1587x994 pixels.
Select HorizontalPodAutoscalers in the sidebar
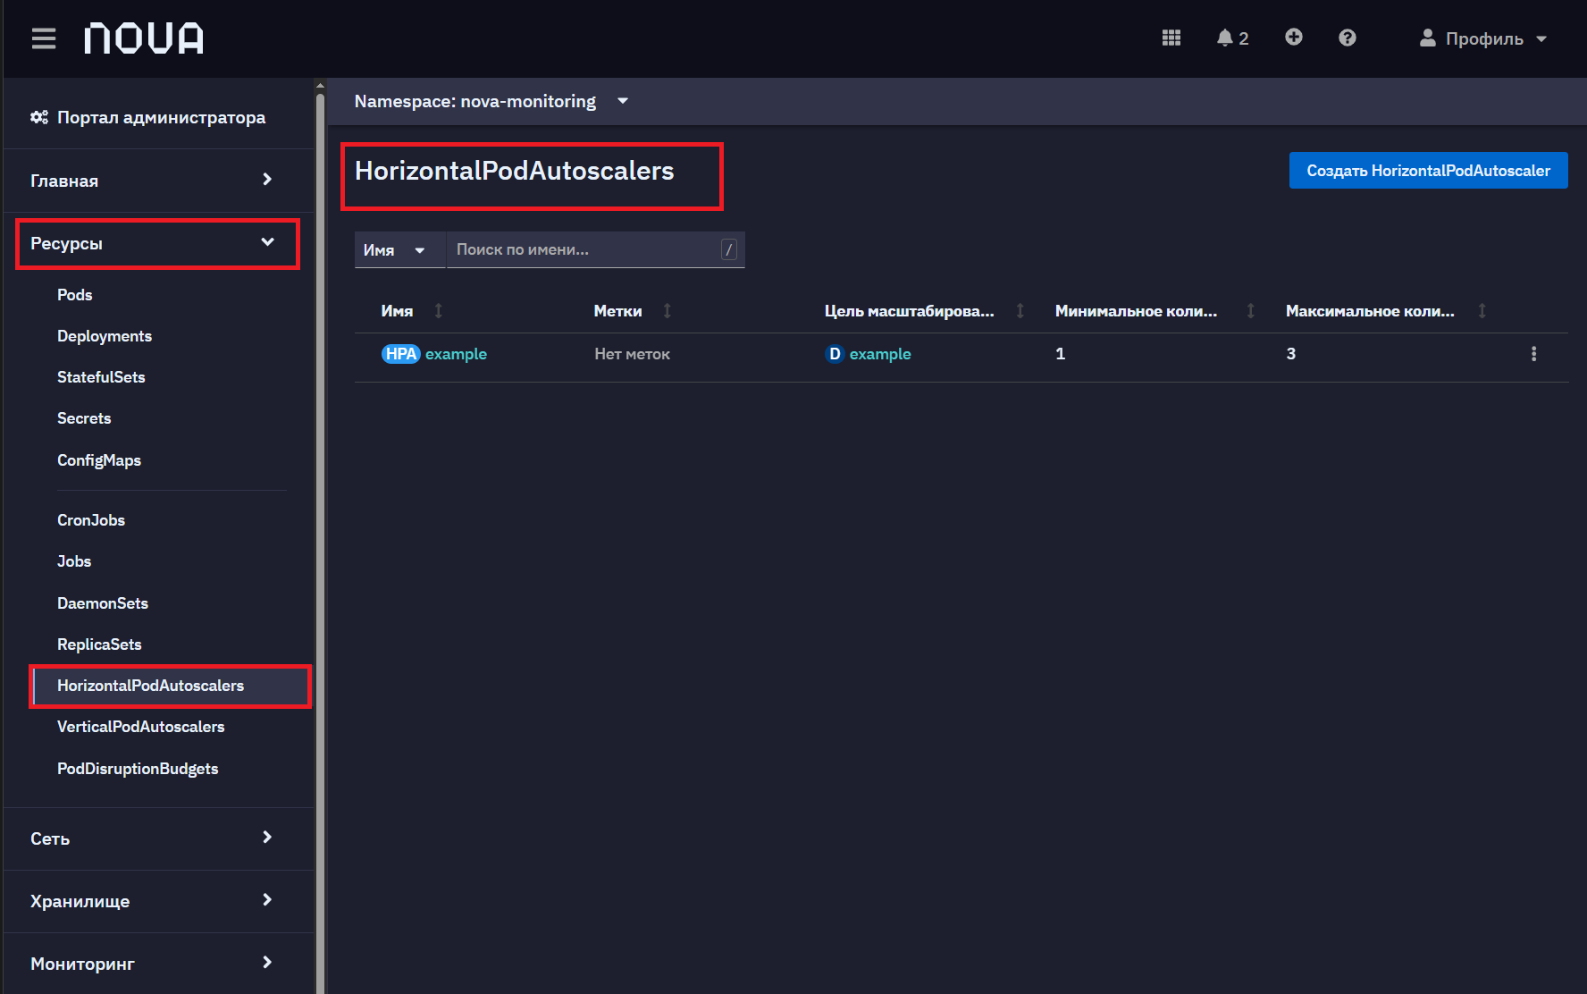pos(171,686)
